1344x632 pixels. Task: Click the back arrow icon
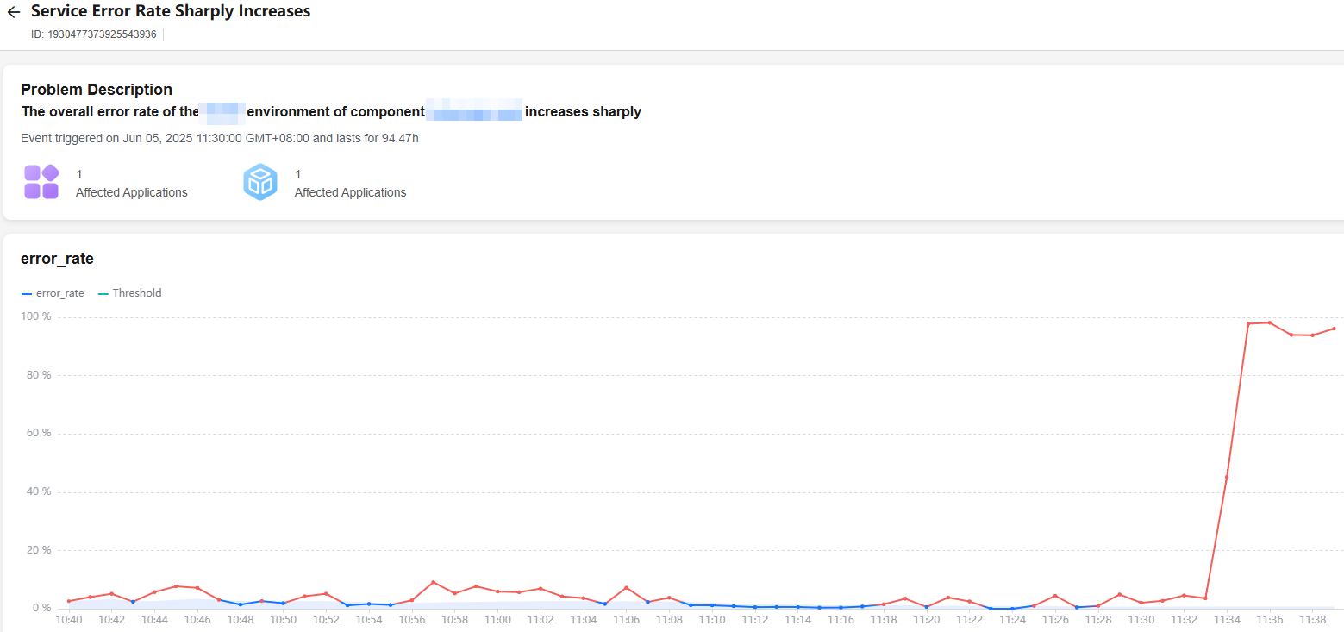[14, 12]
